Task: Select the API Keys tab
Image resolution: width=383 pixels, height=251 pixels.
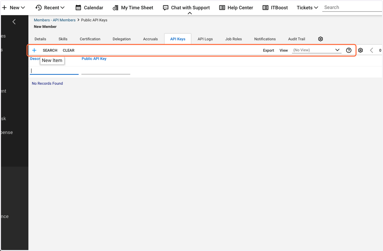Action: [178, 39]
